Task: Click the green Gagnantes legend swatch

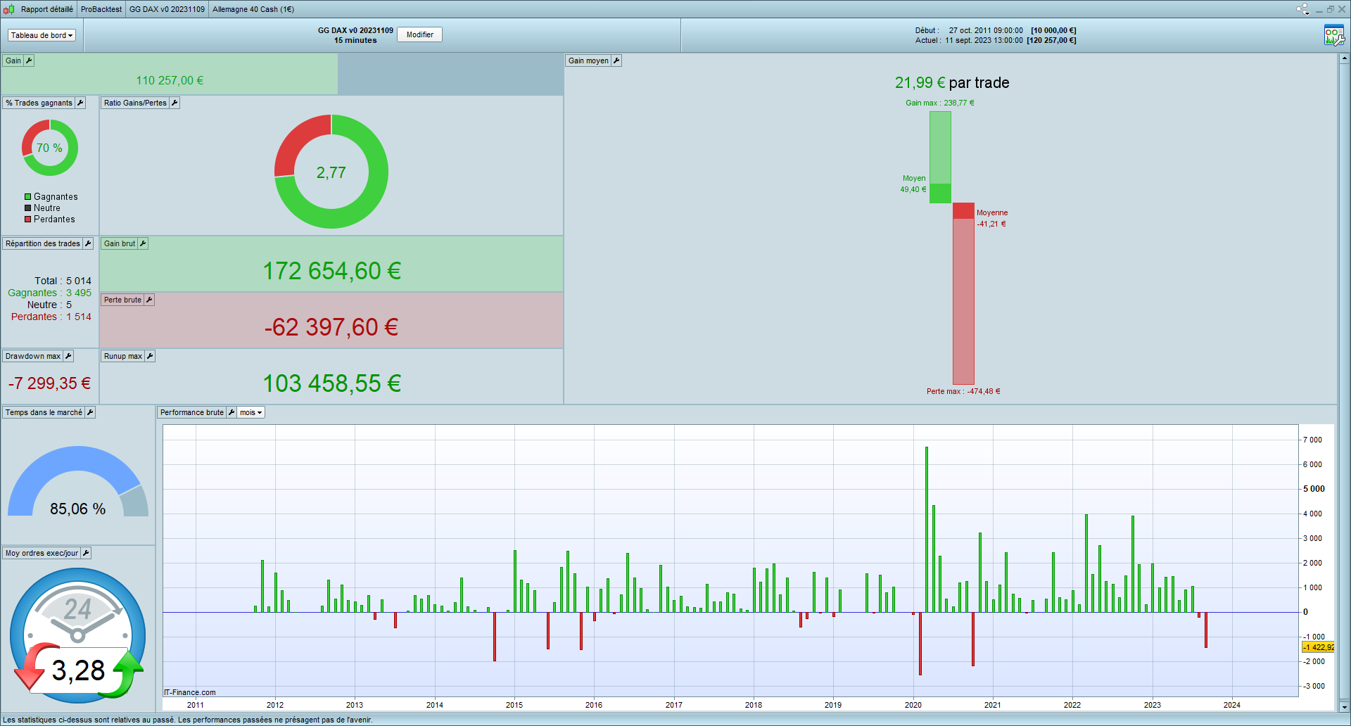Action: [28, 197]
